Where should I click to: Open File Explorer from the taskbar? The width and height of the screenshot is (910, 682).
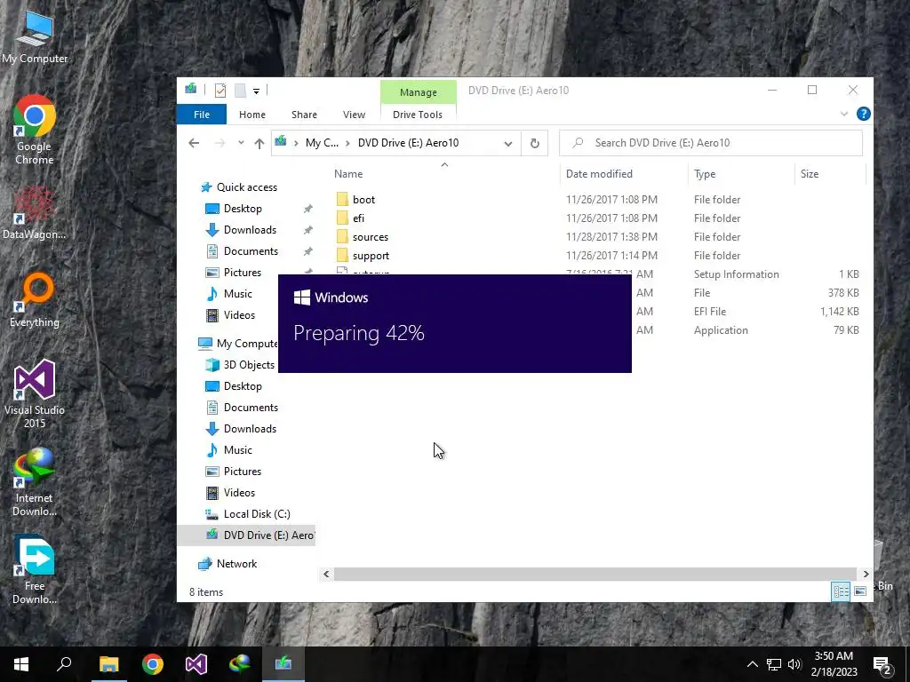click(x=108, y=664)
